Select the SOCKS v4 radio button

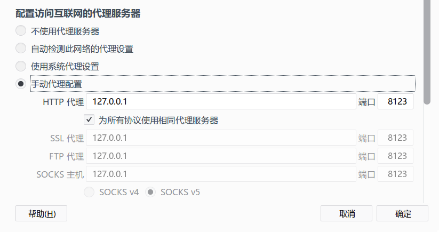pos(90,192)
